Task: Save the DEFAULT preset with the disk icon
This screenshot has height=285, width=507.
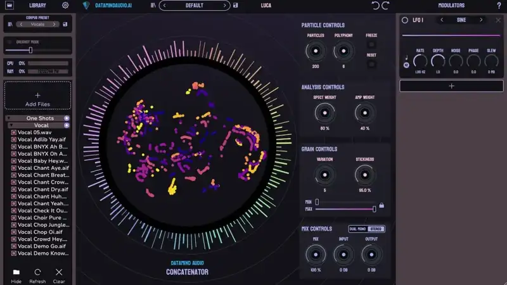Action: point(235,5)
